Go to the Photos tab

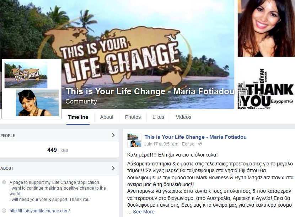point(133,117)
